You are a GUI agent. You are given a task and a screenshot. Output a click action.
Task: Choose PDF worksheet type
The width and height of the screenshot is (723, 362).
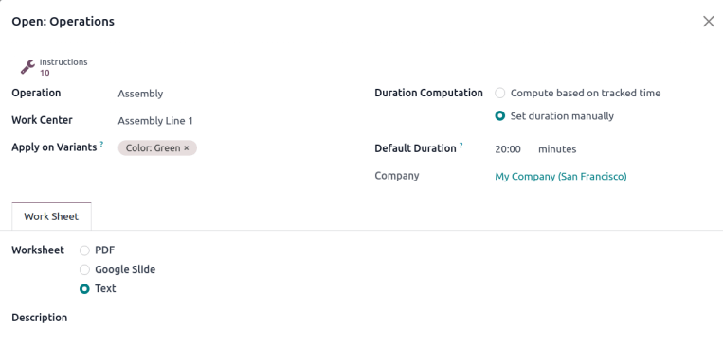click(84, 250)
